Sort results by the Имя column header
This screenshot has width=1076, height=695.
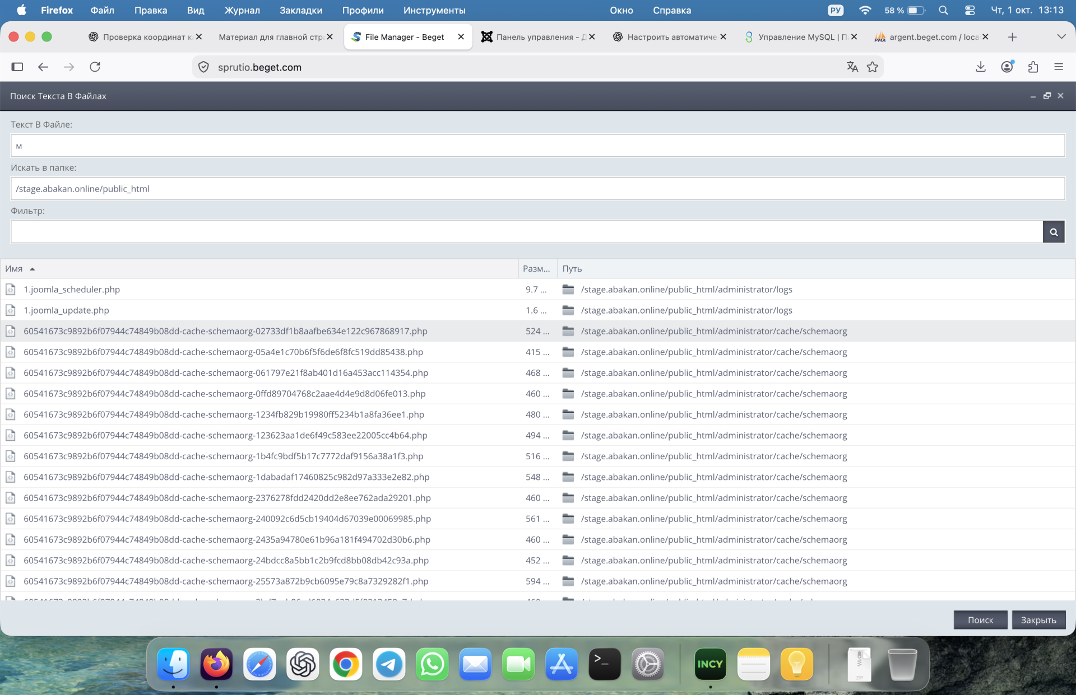13,268
